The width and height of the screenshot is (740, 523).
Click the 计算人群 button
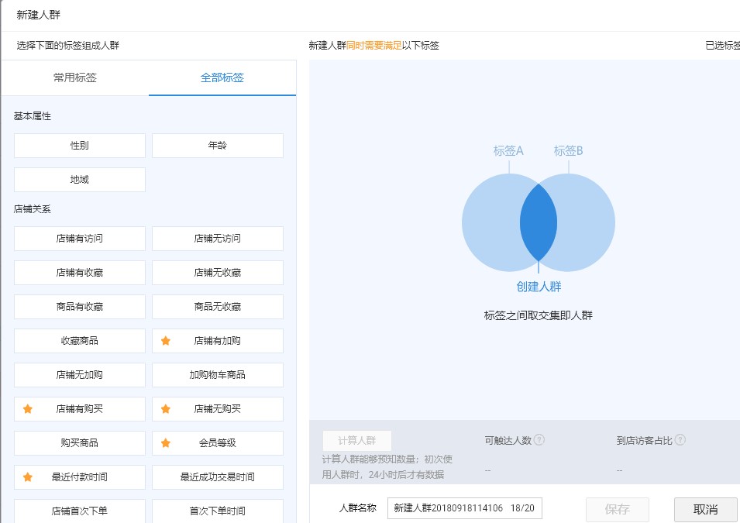tap(357, 441)
